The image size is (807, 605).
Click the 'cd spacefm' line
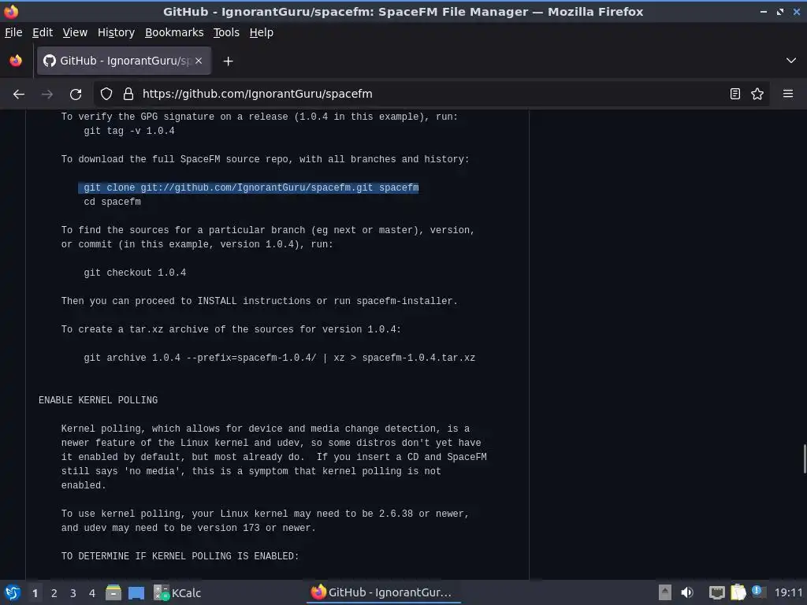(112, 202)
